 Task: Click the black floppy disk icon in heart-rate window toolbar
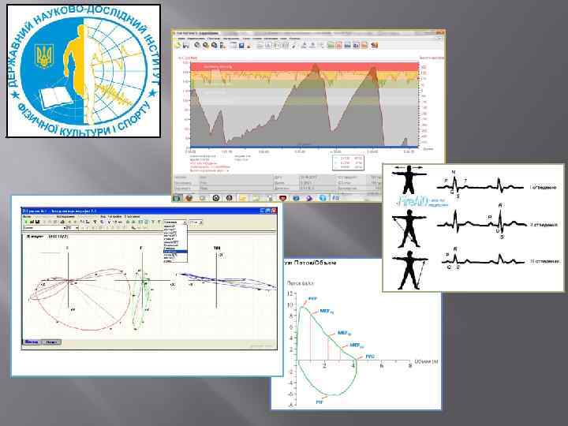[x=186, y=45]
